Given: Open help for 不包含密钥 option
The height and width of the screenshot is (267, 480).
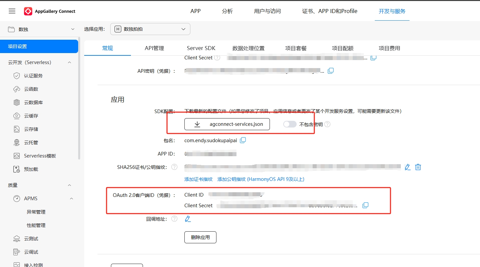Looking at the screenshot, I should point(327,124).
